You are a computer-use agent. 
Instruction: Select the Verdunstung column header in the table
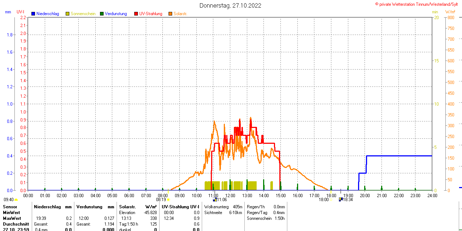coord(88,207)
